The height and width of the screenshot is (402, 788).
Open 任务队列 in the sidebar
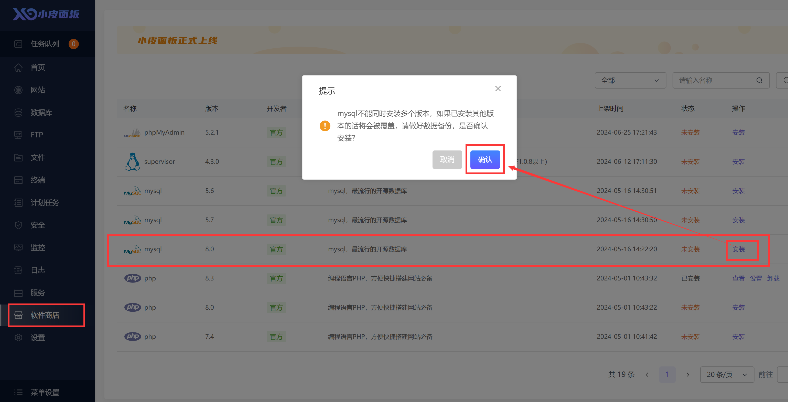[x=47, y=44]
